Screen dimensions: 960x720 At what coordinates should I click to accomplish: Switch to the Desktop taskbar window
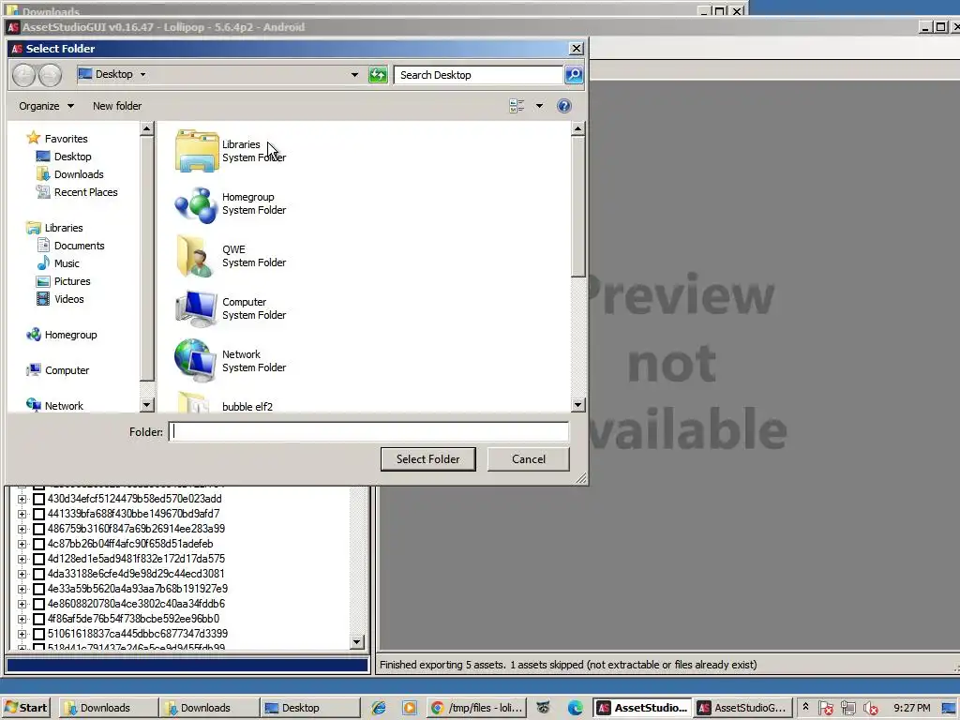pyautogui.click(x=309, y=708)
